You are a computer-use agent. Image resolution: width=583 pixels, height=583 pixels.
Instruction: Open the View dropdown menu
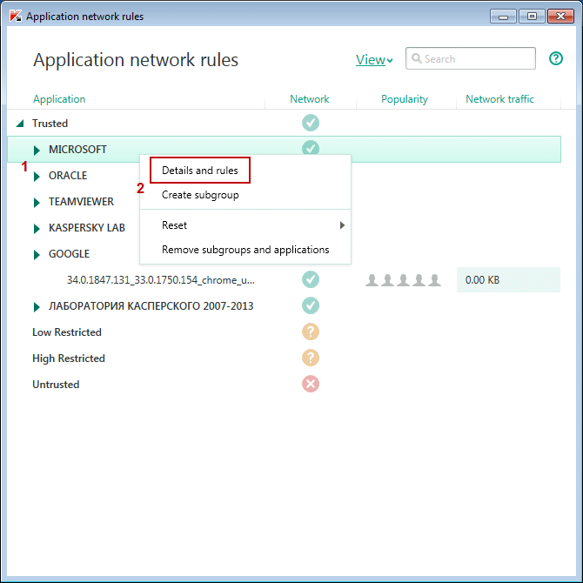point(374,60)
